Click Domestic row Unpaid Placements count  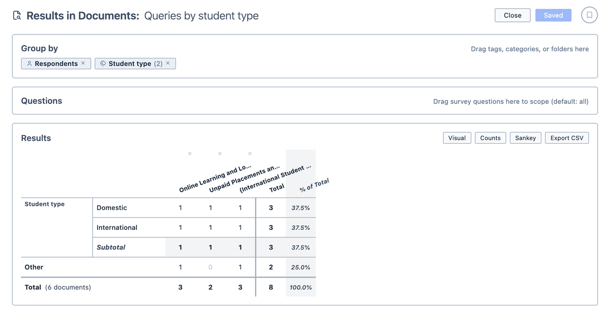[x=210, y=207]
